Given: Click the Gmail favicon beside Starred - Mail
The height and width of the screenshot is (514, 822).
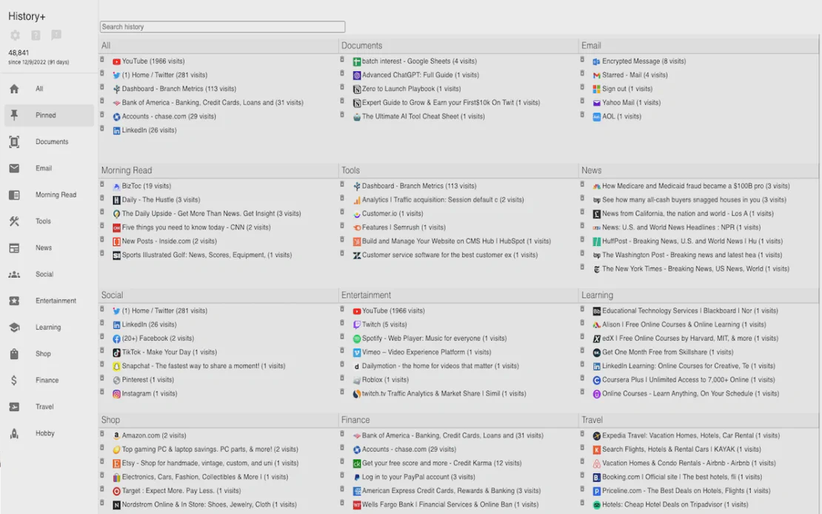Looking at the screenshot, I should 597,76.
